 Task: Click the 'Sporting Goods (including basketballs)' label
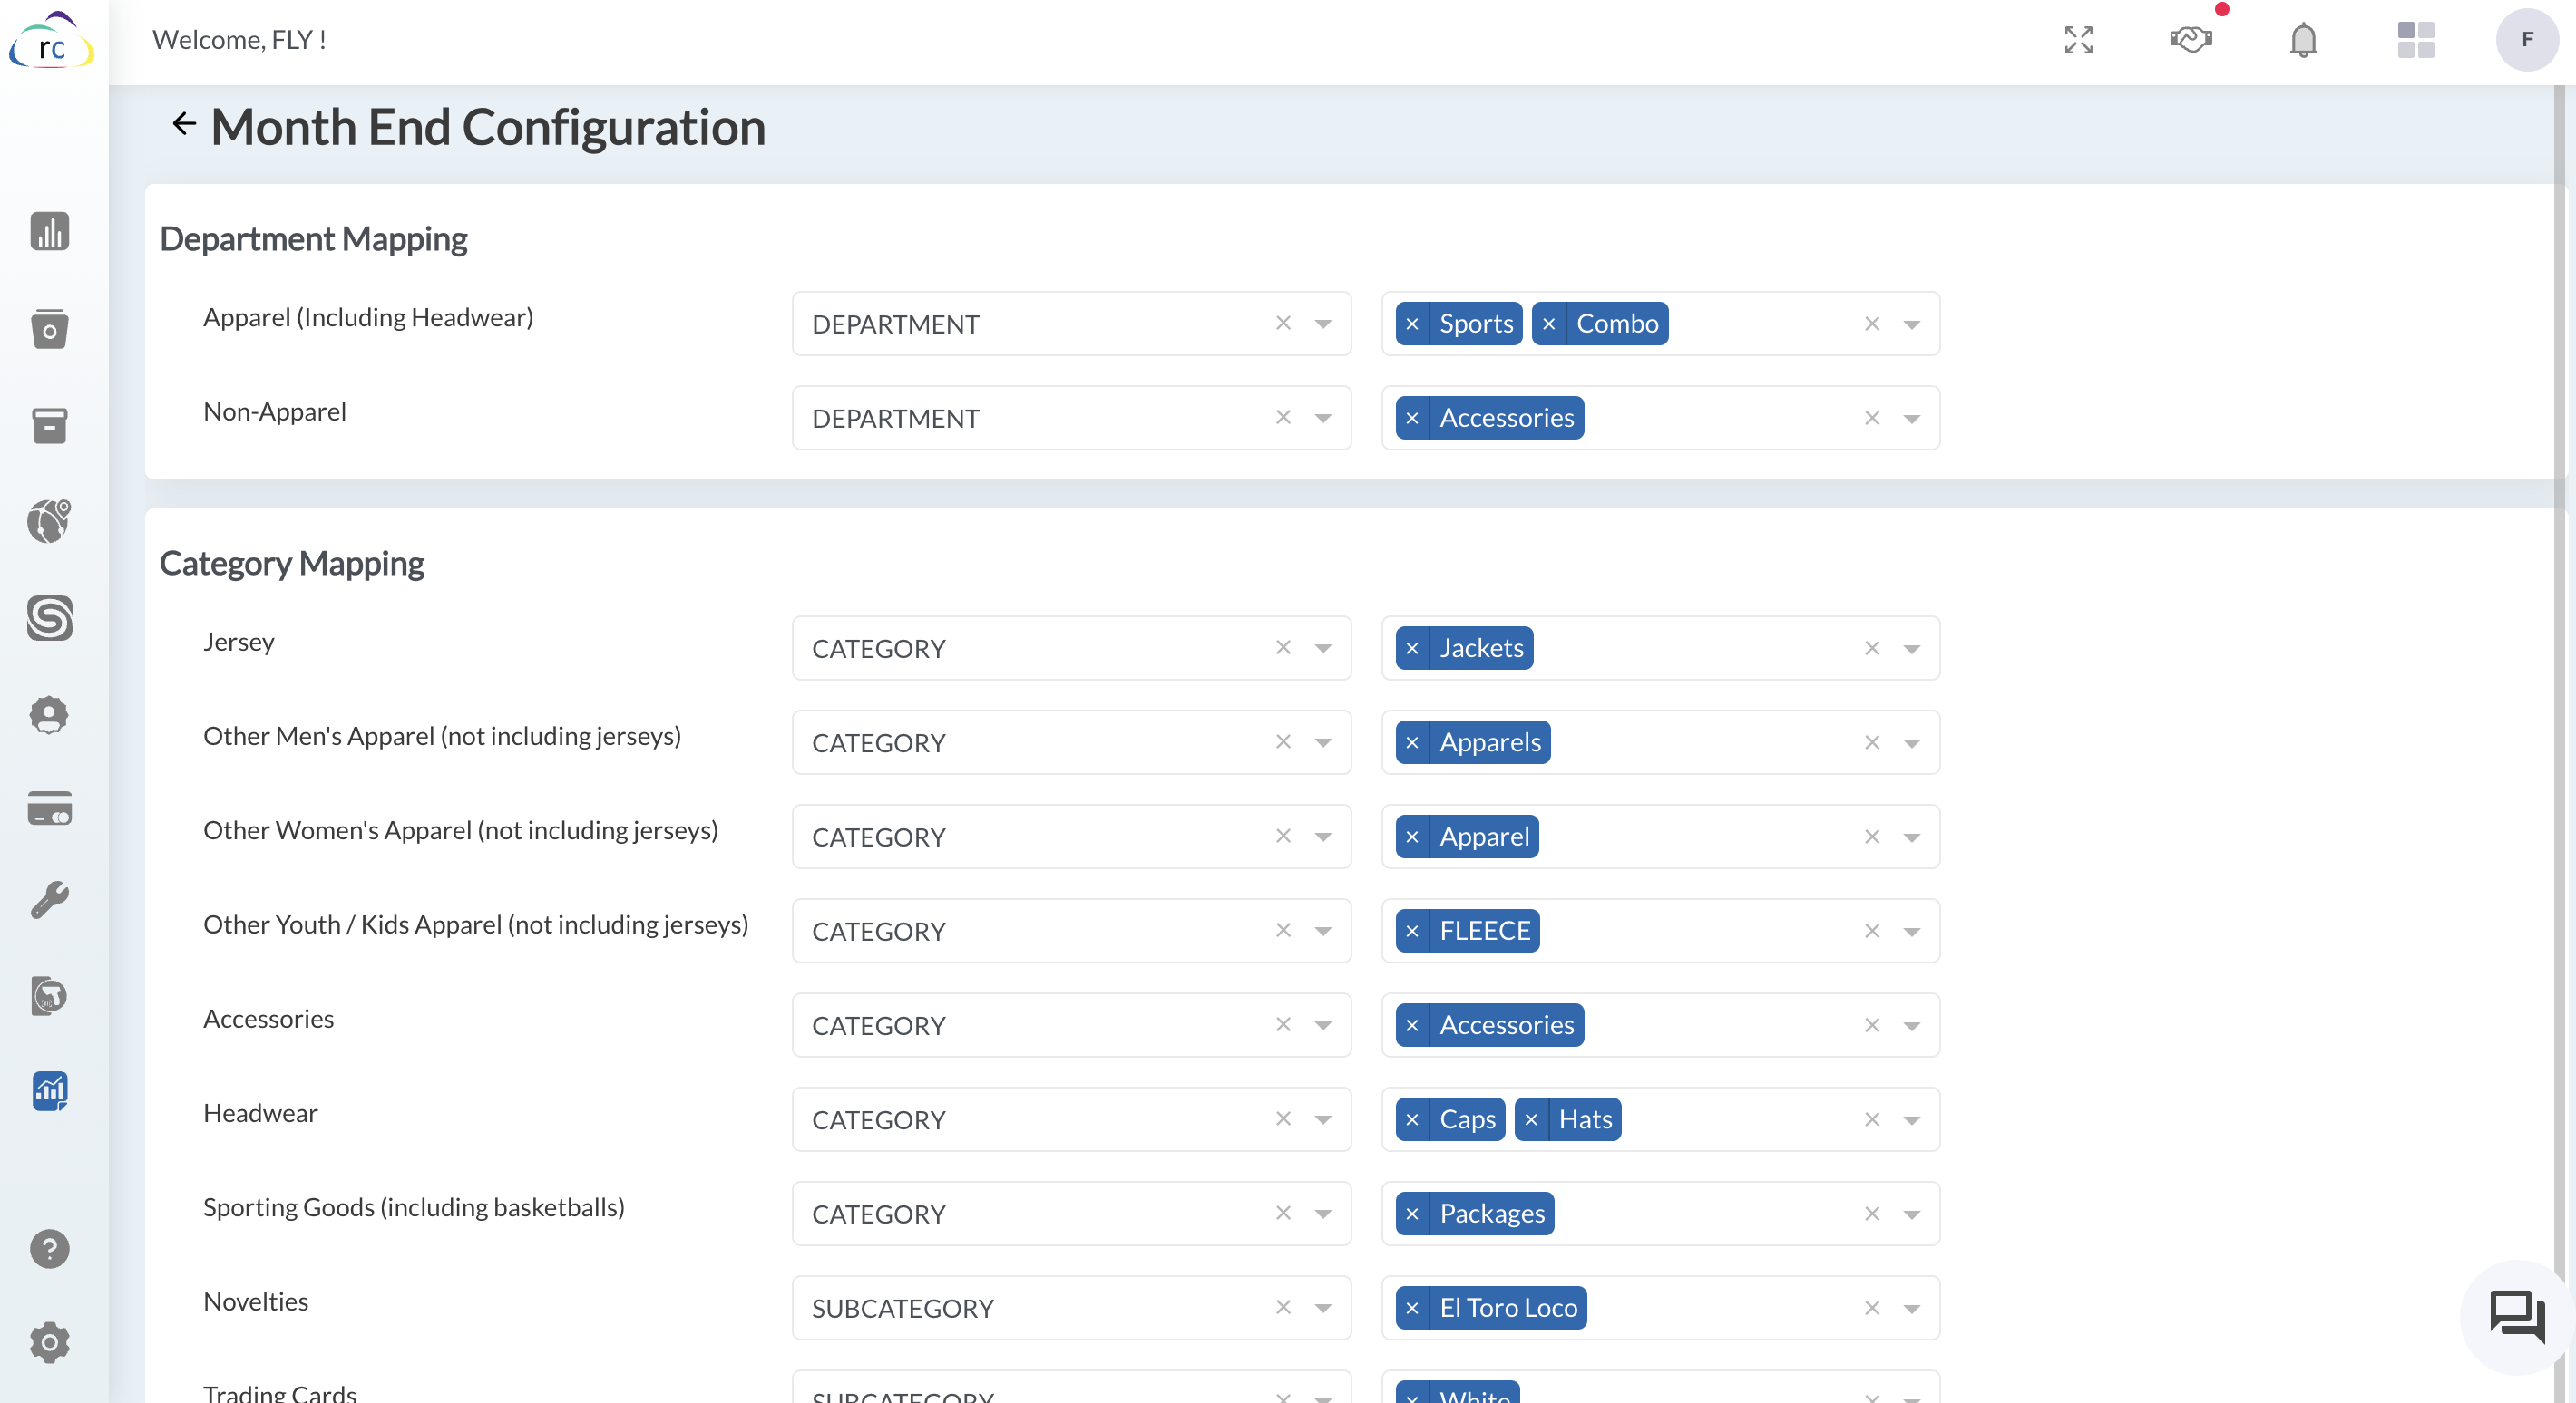pyautogui.click(x=414, y=1207)
